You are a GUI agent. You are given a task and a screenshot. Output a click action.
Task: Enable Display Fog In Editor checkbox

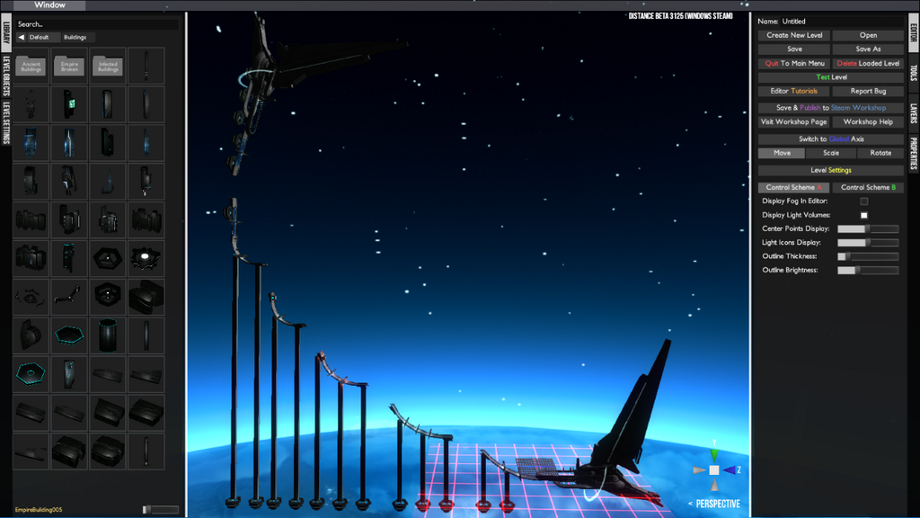[864, 201]
